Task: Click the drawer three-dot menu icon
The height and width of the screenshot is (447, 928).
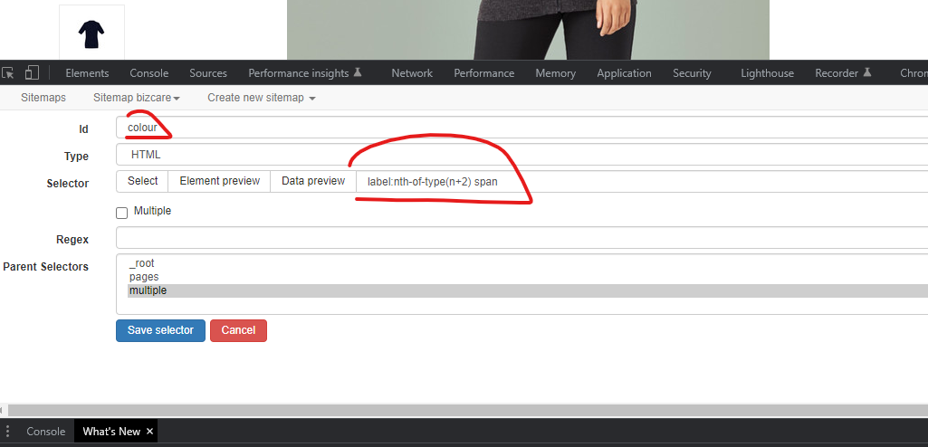Action: (8, 432)
